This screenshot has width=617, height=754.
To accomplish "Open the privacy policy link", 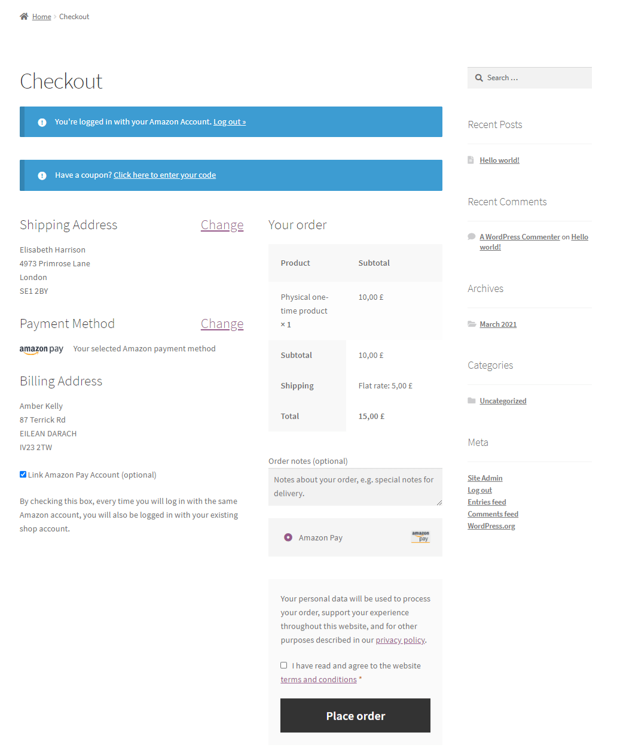I will click(400, 640).
